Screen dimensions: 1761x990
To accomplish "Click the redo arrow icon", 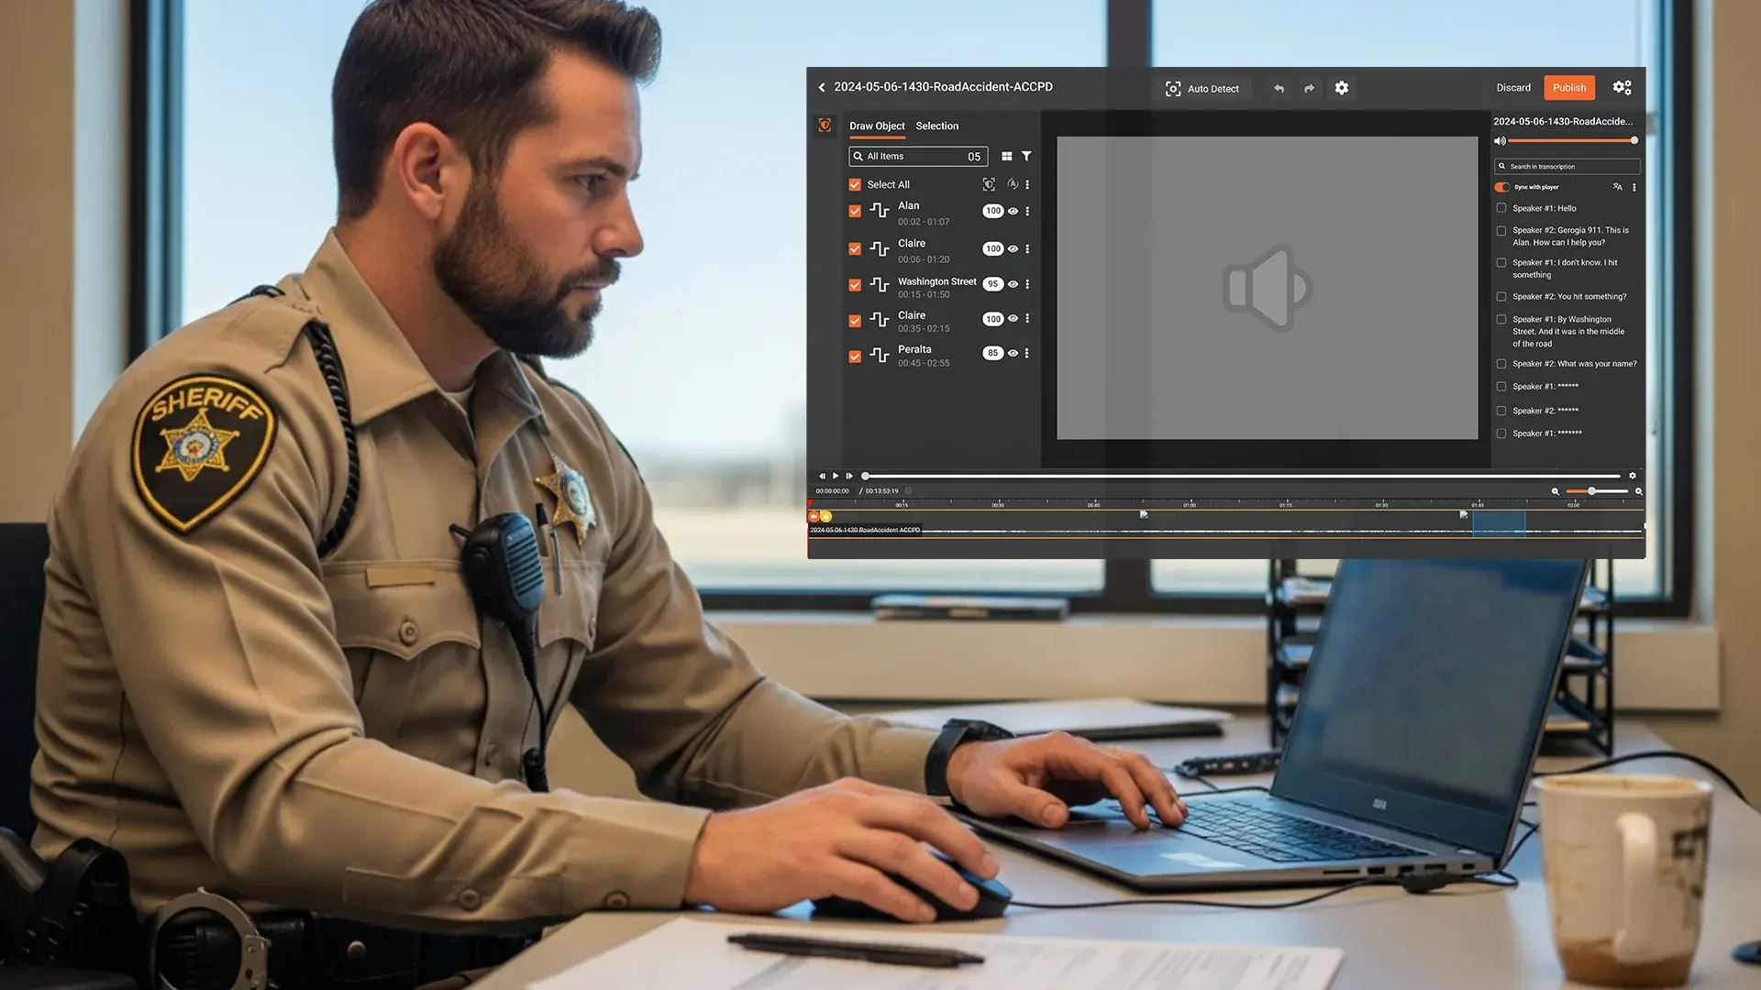I will (x=1309, y=89).
